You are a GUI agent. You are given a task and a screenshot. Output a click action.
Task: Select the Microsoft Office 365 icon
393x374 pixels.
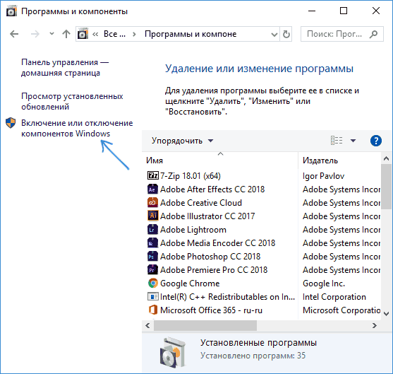(x=153, y=310)
